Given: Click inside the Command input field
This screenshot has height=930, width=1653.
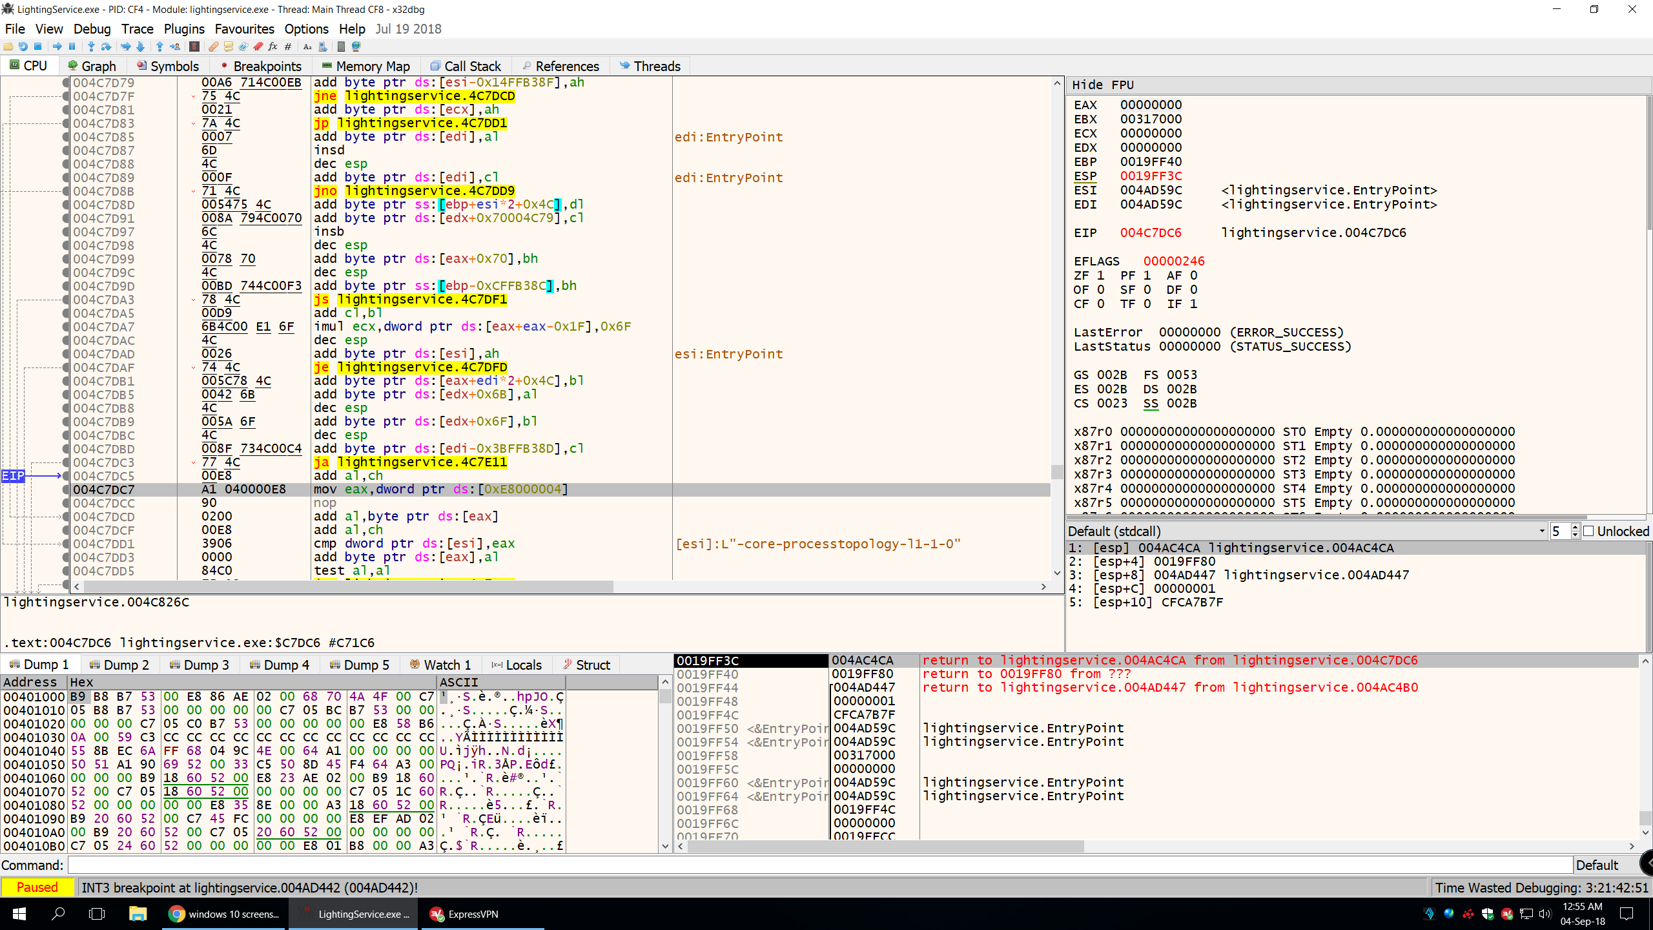Looking at the screenshot, I should [x=517, y=865].
